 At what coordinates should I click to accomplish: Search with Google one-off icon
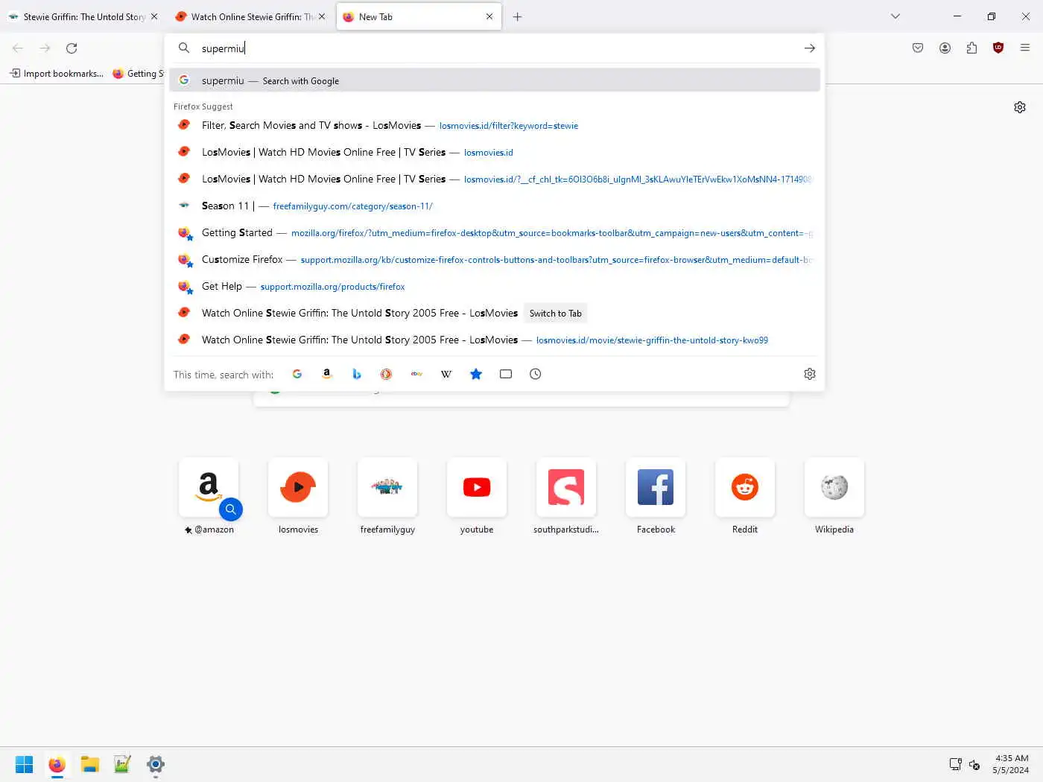coord(297,374)
